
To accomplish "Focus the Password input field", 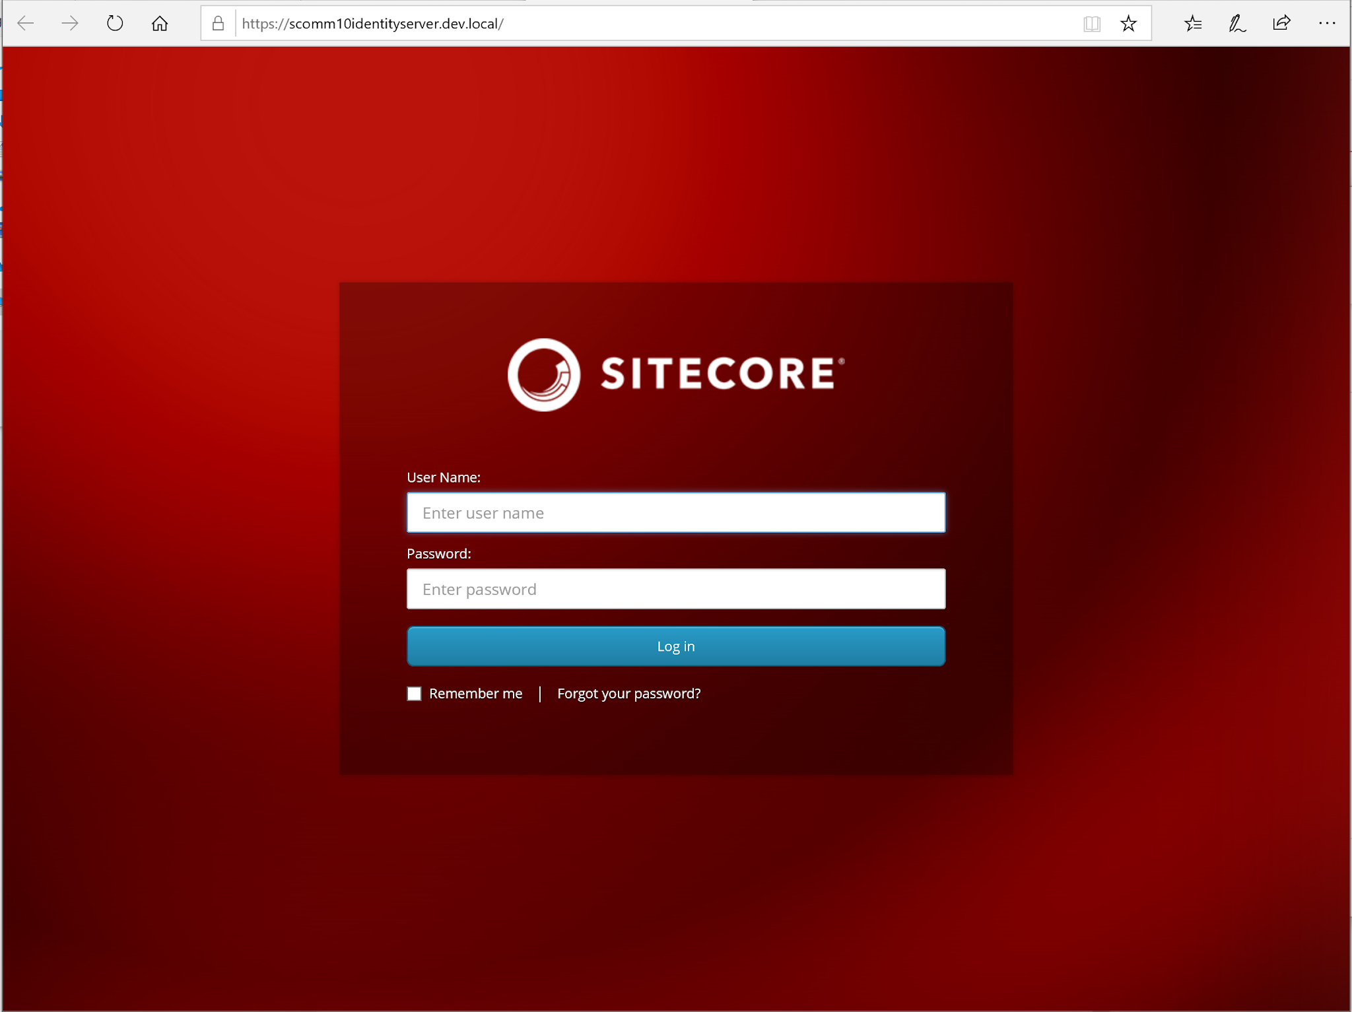I will (676, 589).
